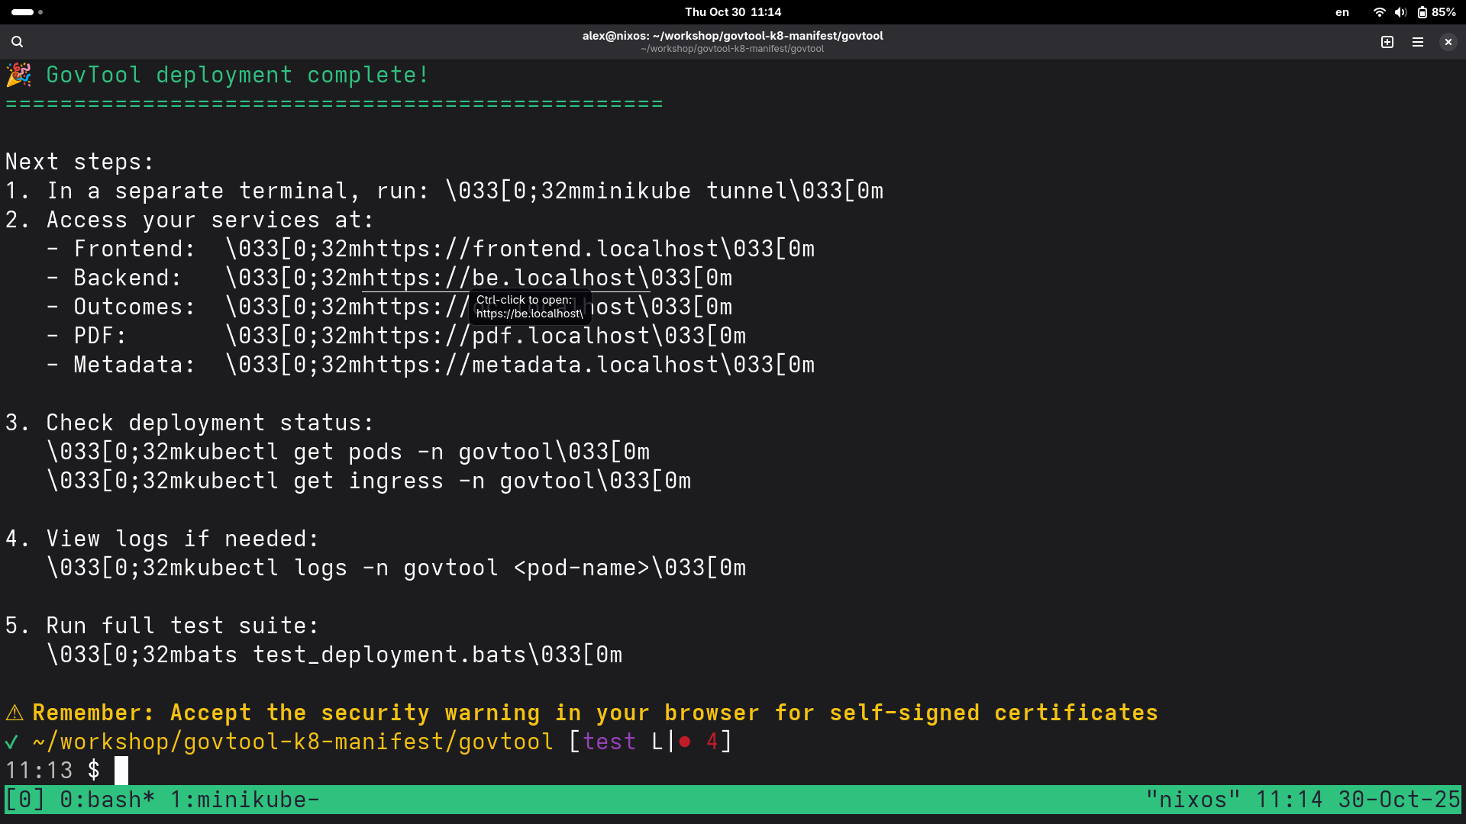1466x824 pixels.
Task: Open a new tab with plus icon
Action: pos(1387,42)
